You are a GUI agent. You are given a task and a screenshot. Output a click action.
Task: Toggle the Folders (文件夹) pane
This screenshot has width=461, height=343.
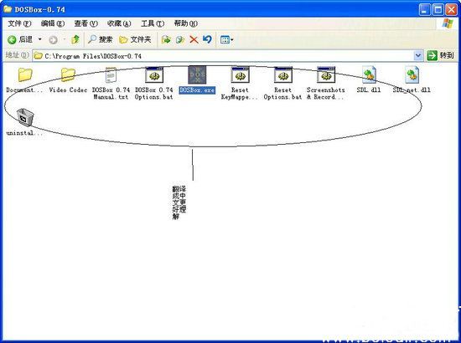tap(135, 39)
